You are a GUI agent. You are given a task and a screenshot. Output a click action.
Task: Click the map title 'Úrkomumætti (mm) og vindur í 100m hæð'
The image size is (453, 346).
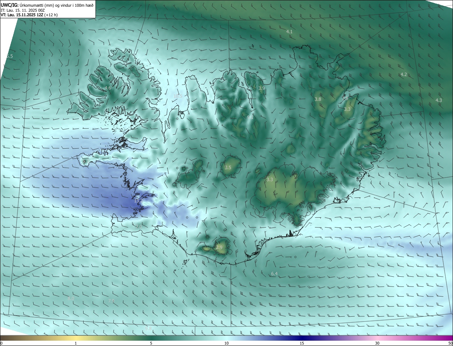pos(56,5)
